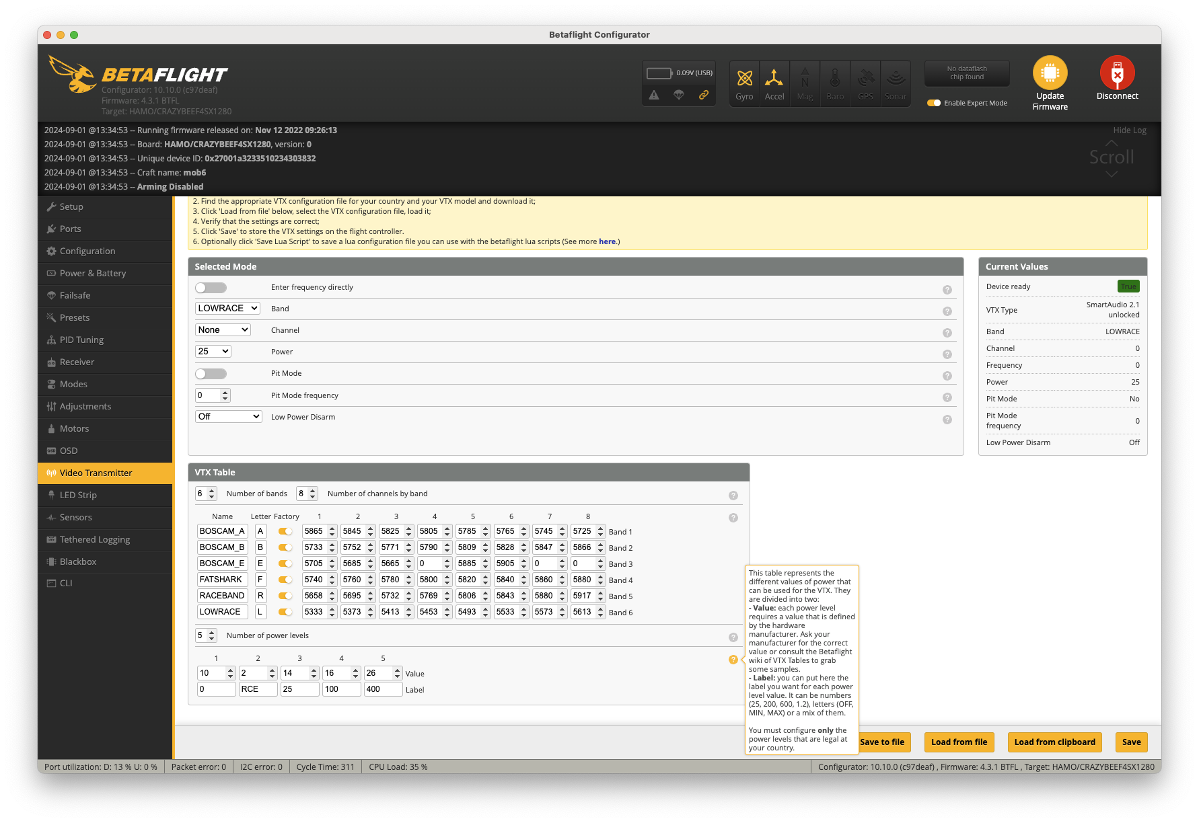The image size is (1199, 823).
Task: Open the Ports tab
Action: click(x=105, y=229)
